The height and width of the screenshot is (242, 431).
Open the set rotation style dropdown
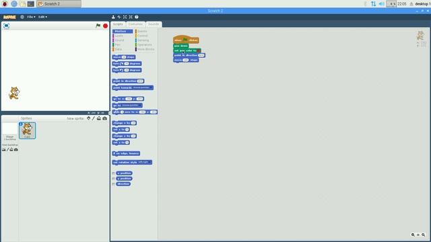point(144,163)
